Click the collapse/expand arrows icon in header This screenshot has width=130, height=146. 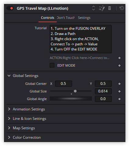click(x=93, y=8)
